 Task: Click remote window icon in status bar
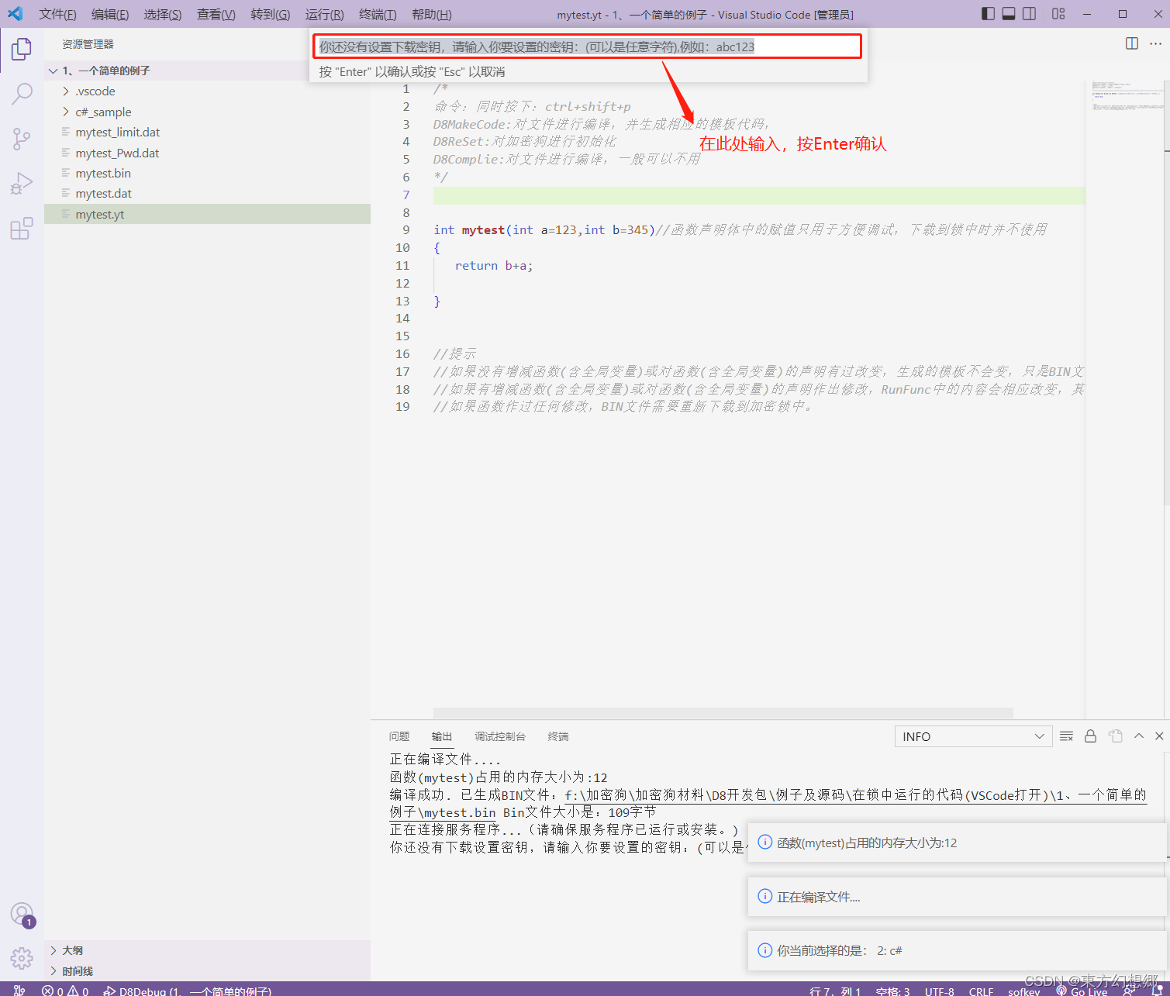click(x=19, y=990)
